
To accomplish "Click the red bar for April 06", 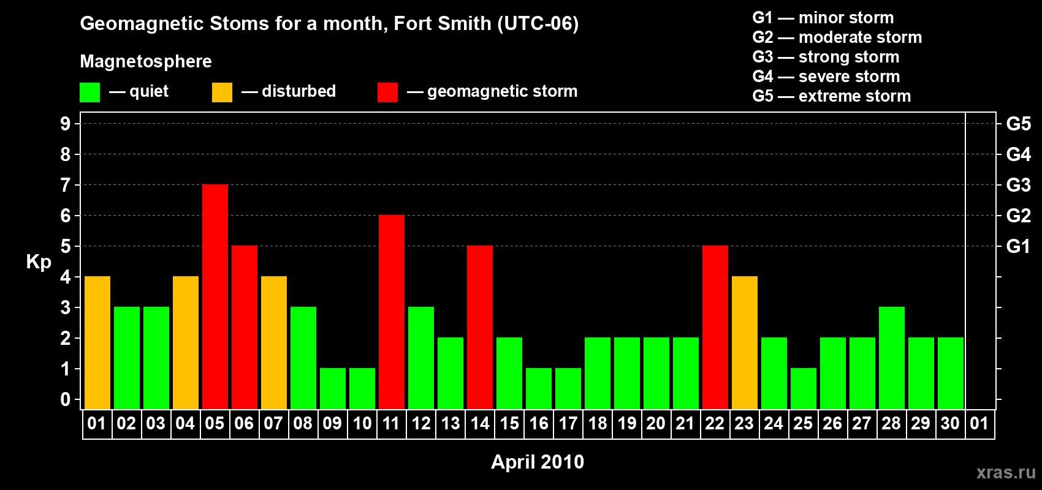I will point(245,328).
